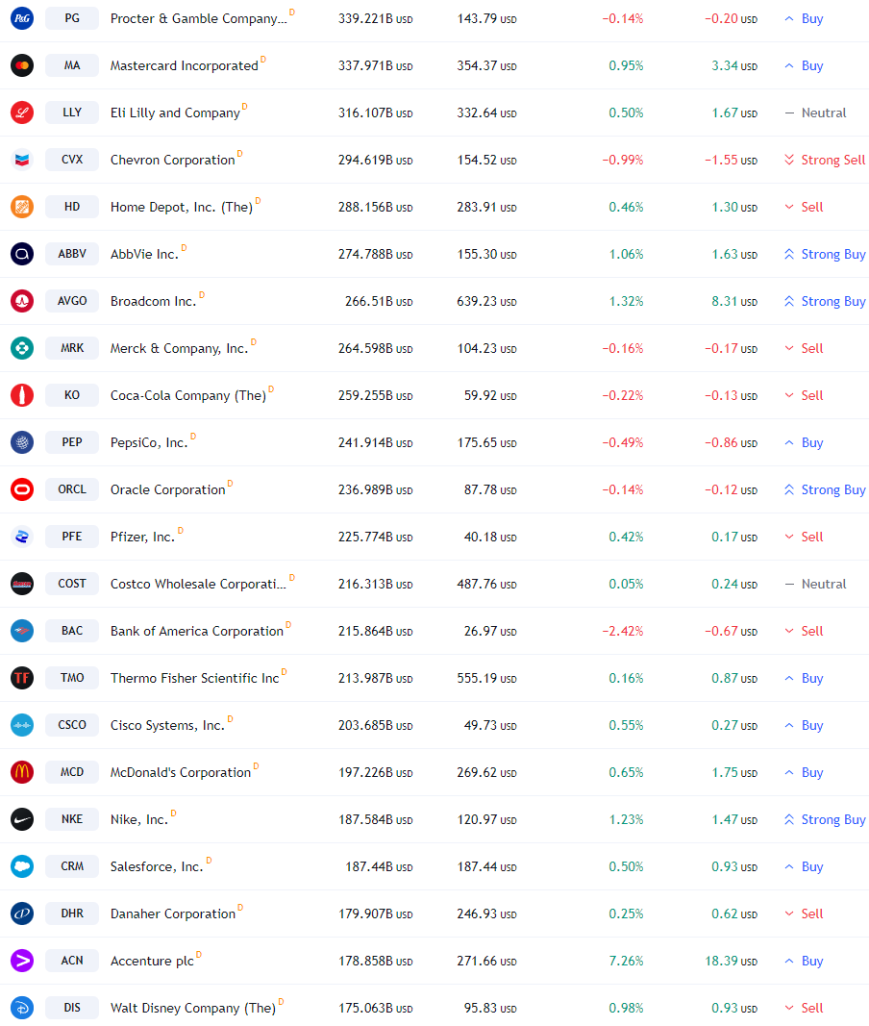Select the CVX ticker badge
869x1026 pixels.
[x=72, y=160]
